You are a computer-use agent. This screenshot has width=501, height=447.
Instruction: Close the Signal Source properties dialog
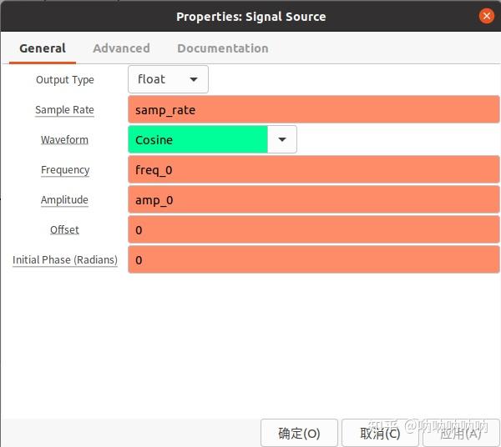coord(486,16)
